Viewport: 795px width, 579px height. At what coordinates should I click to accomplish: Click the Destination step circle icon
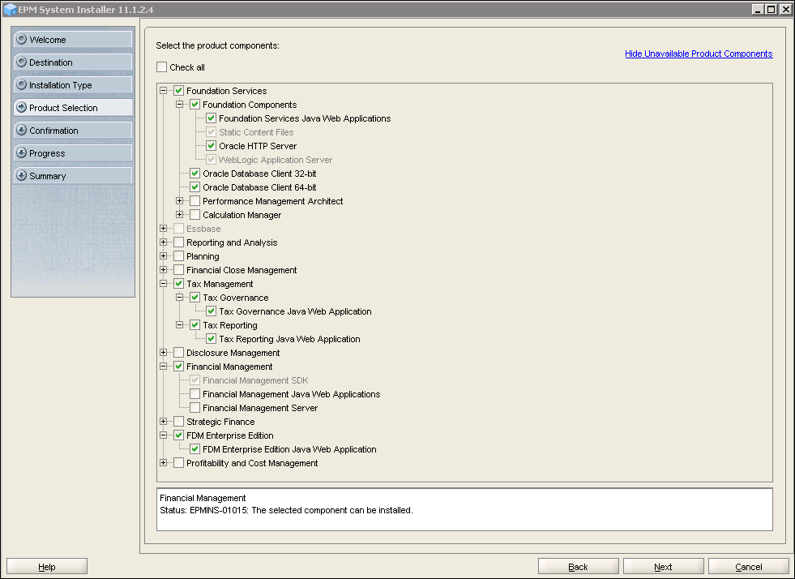(x=21, y=62)
